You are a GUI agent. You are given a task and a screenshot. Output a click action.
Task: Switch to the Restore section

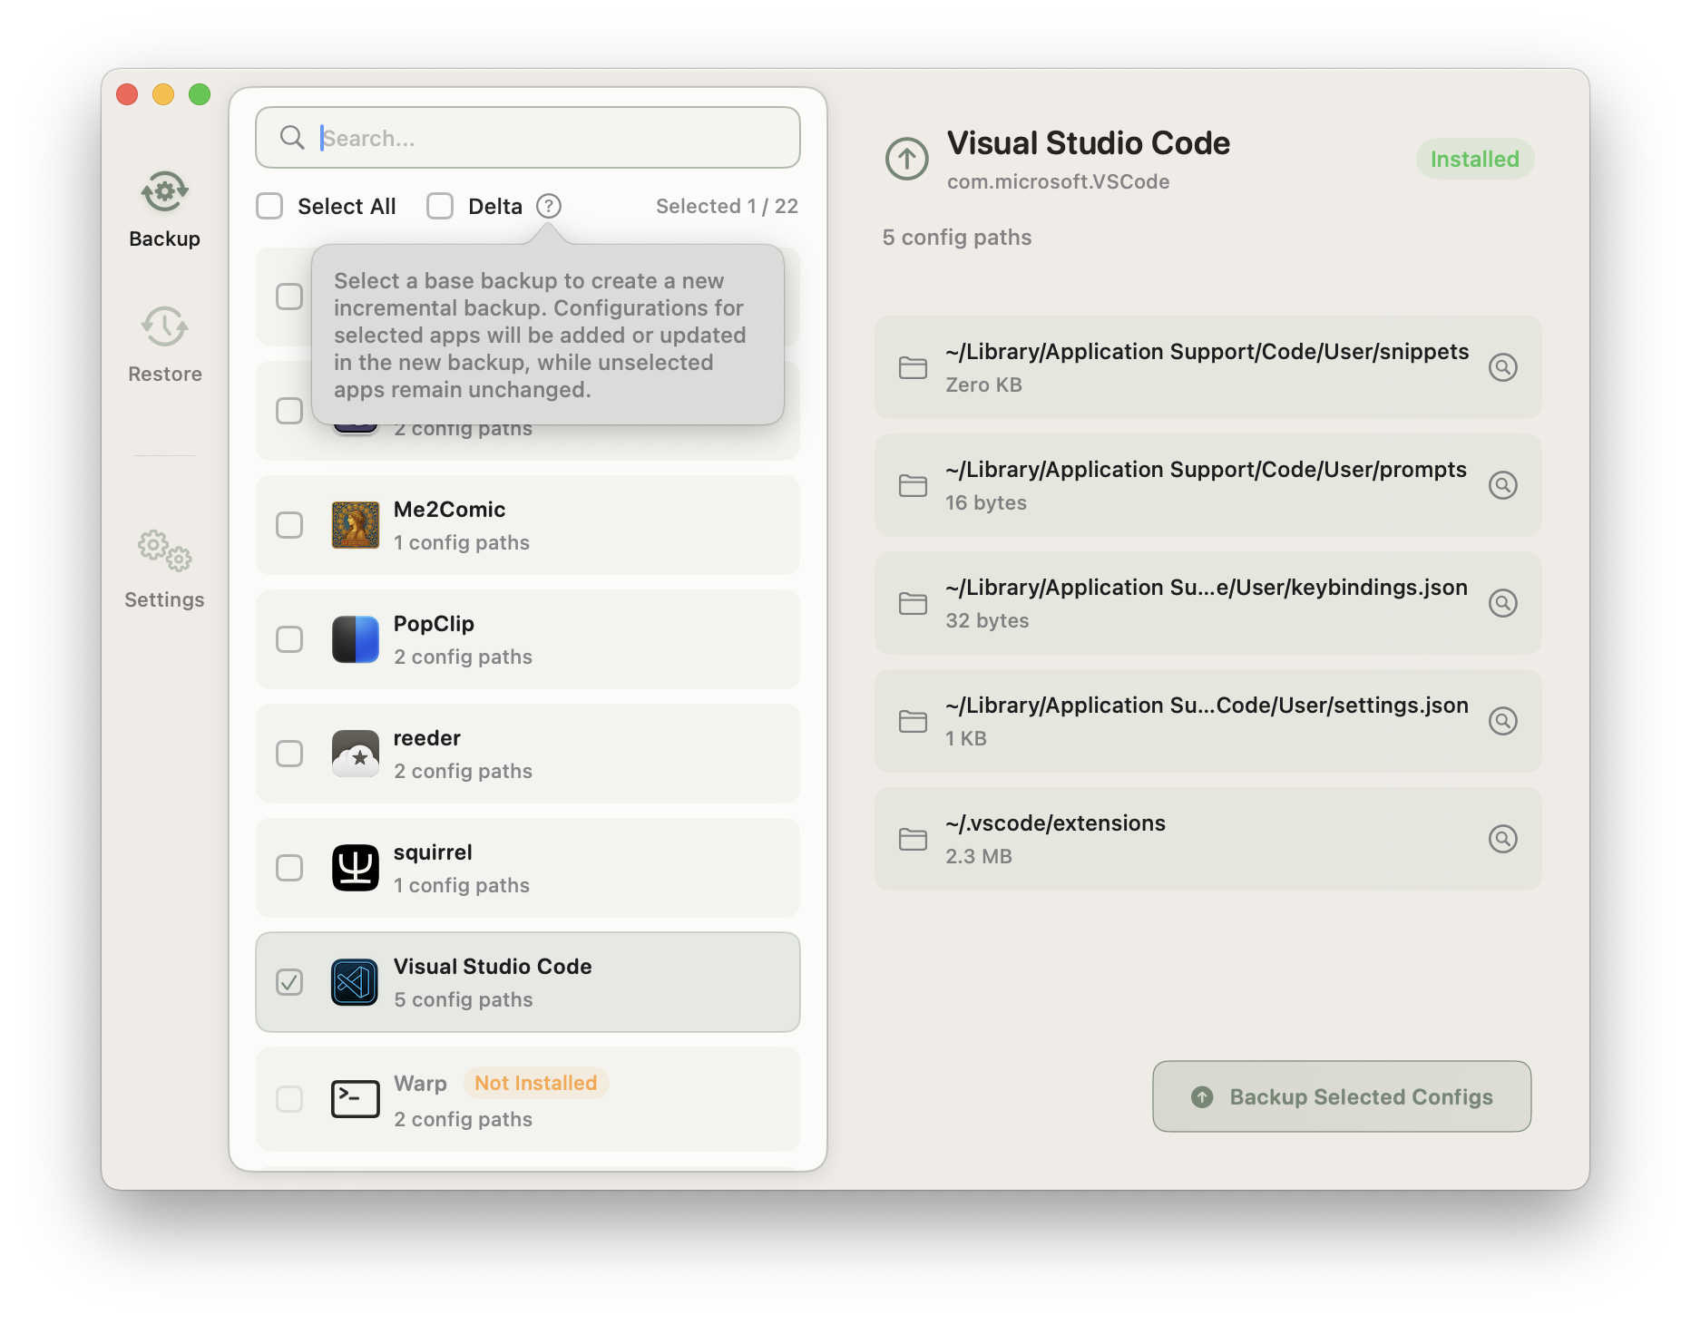click(x=164, y=345)
